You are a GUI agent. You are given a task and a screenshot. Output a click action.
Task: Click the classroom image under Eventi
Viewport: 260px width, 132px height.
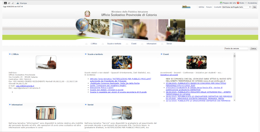point(197,62)
